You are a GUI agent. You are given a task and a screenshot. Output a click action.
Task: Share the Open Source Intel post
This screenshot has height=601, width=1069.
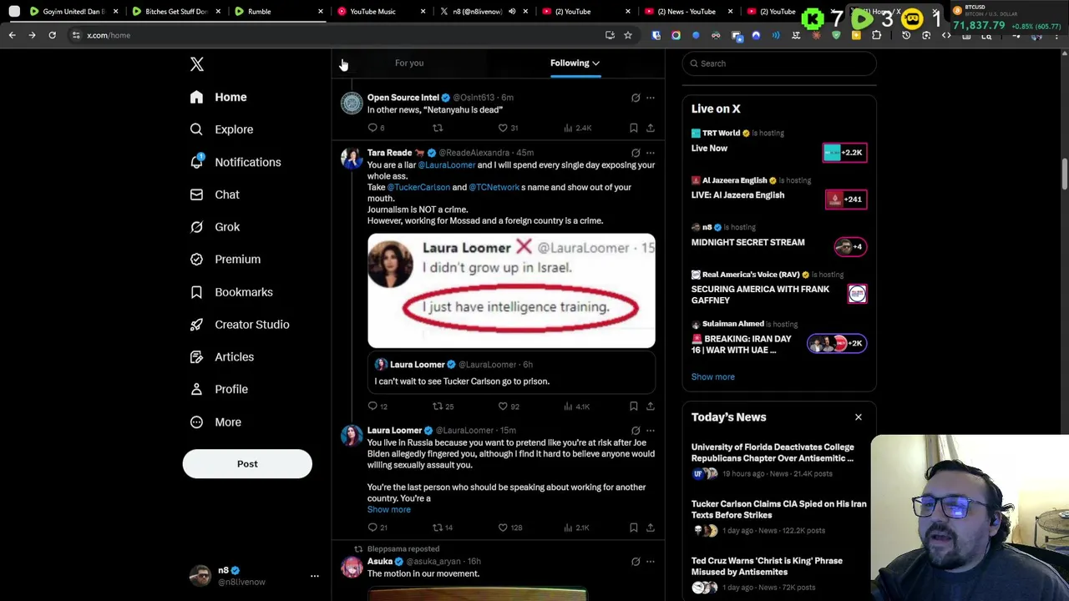650,128
